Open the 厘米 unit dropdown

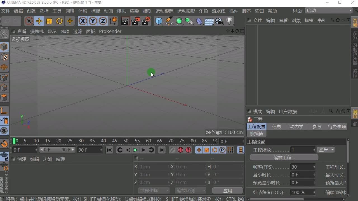click(x=326, y=150)
